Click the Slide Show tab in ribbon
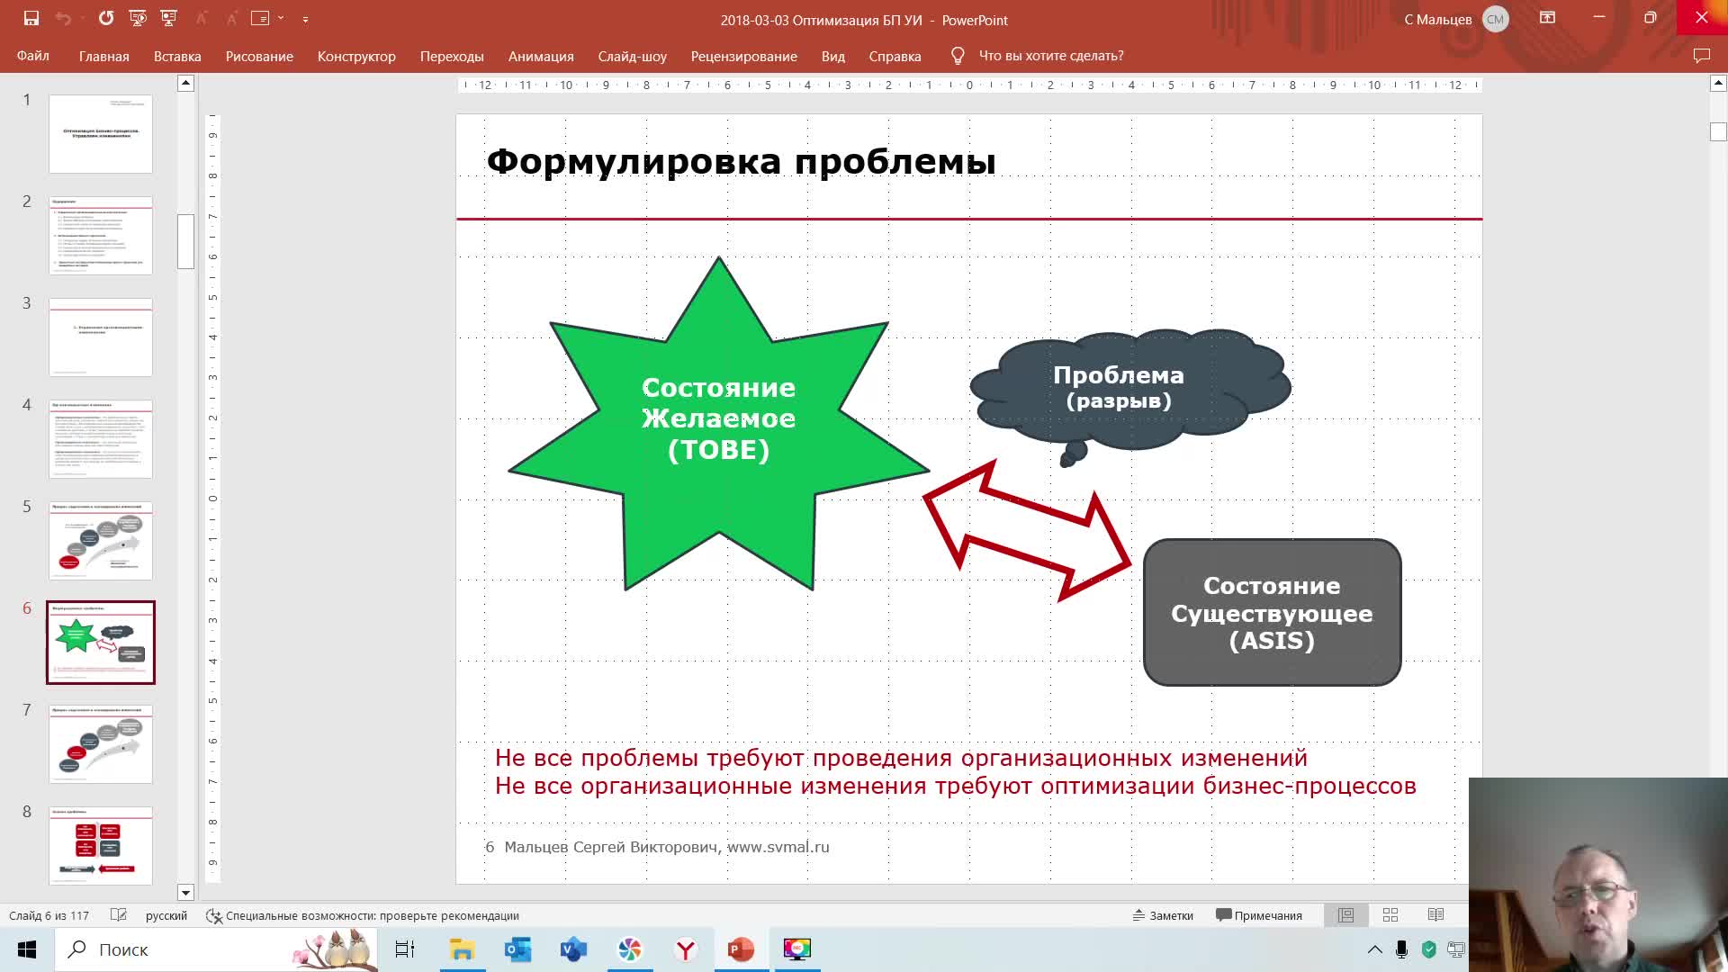This screenshot has width=1728, height=972. [x=633, y=56]
